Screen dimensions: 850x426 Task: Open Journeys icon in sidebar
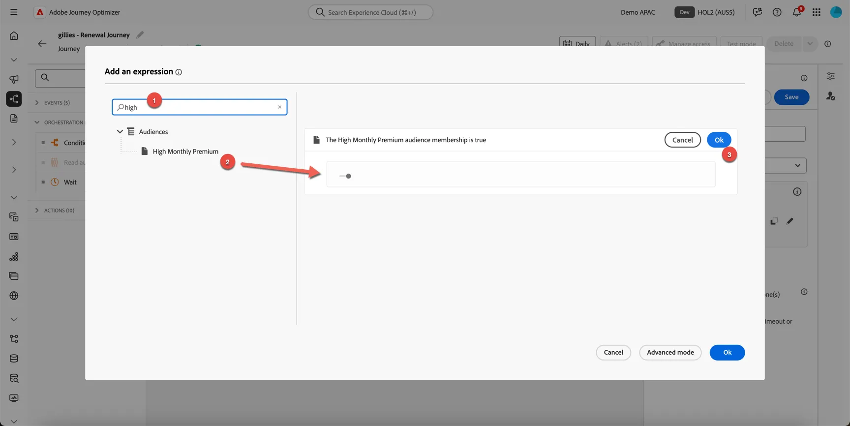click(x=14, y=99)
